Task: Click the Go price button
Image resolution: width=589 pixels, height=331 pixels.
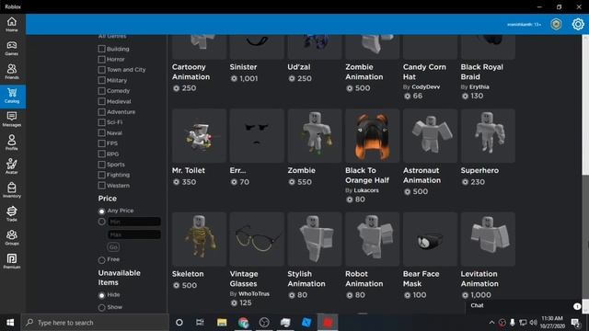Action: click(113, 247)
